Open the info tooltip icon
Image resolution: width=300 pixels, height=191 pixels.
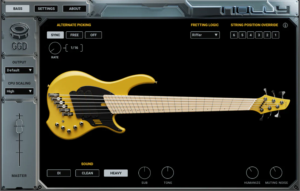point(285,25)
